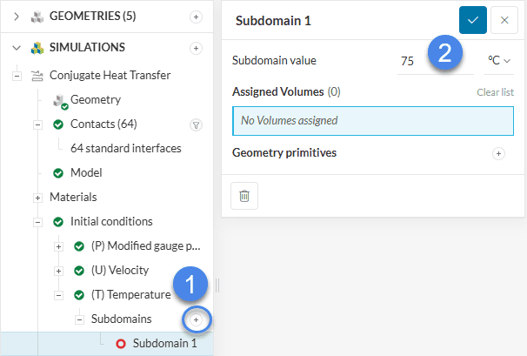527x356 pixels.
Task: Select the Model tree item
Action: click(86, 172)
